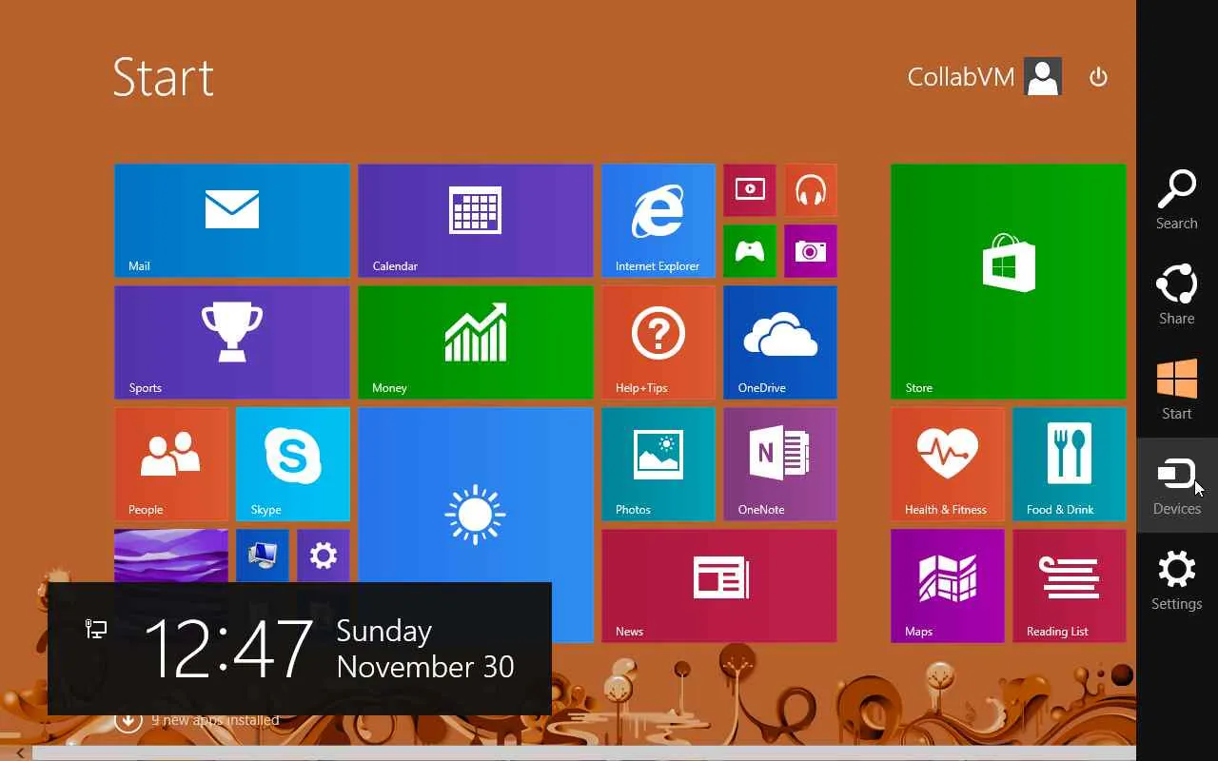Viewport: 1218px width, 761px height.
Task: Launch the Store tile
Action: [1009, 282]
